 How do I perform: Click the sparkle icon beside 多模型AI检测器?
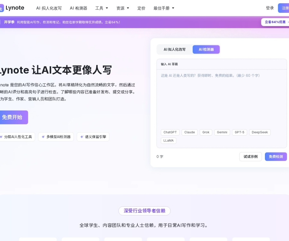tap(43, 137)
